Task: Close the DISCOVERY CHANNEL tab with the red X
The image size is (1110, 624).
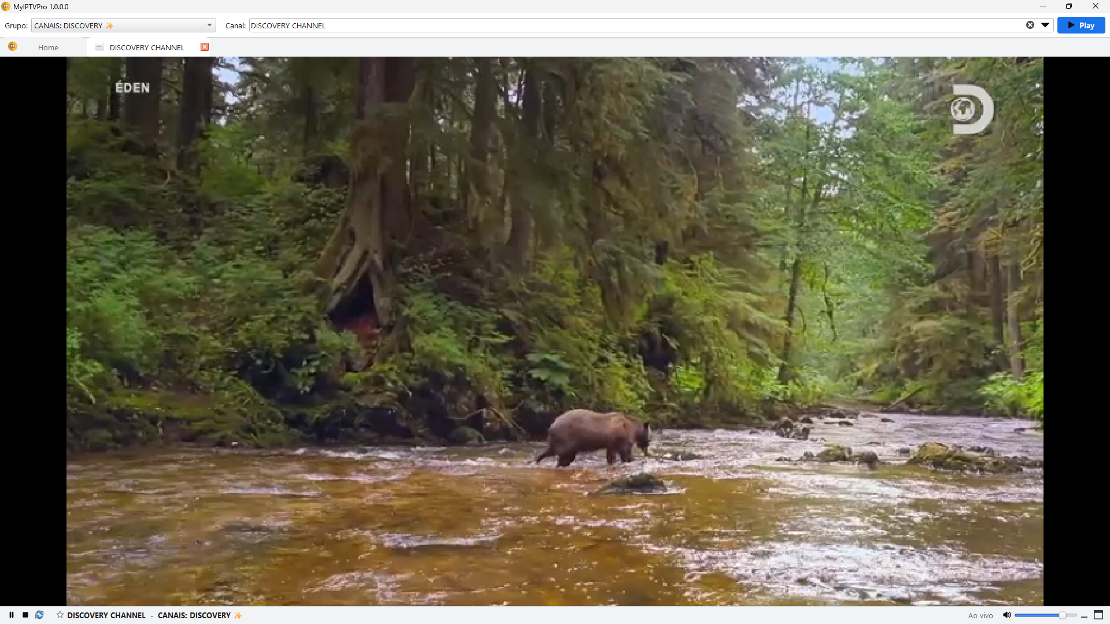Action: [x=205, y=47]
